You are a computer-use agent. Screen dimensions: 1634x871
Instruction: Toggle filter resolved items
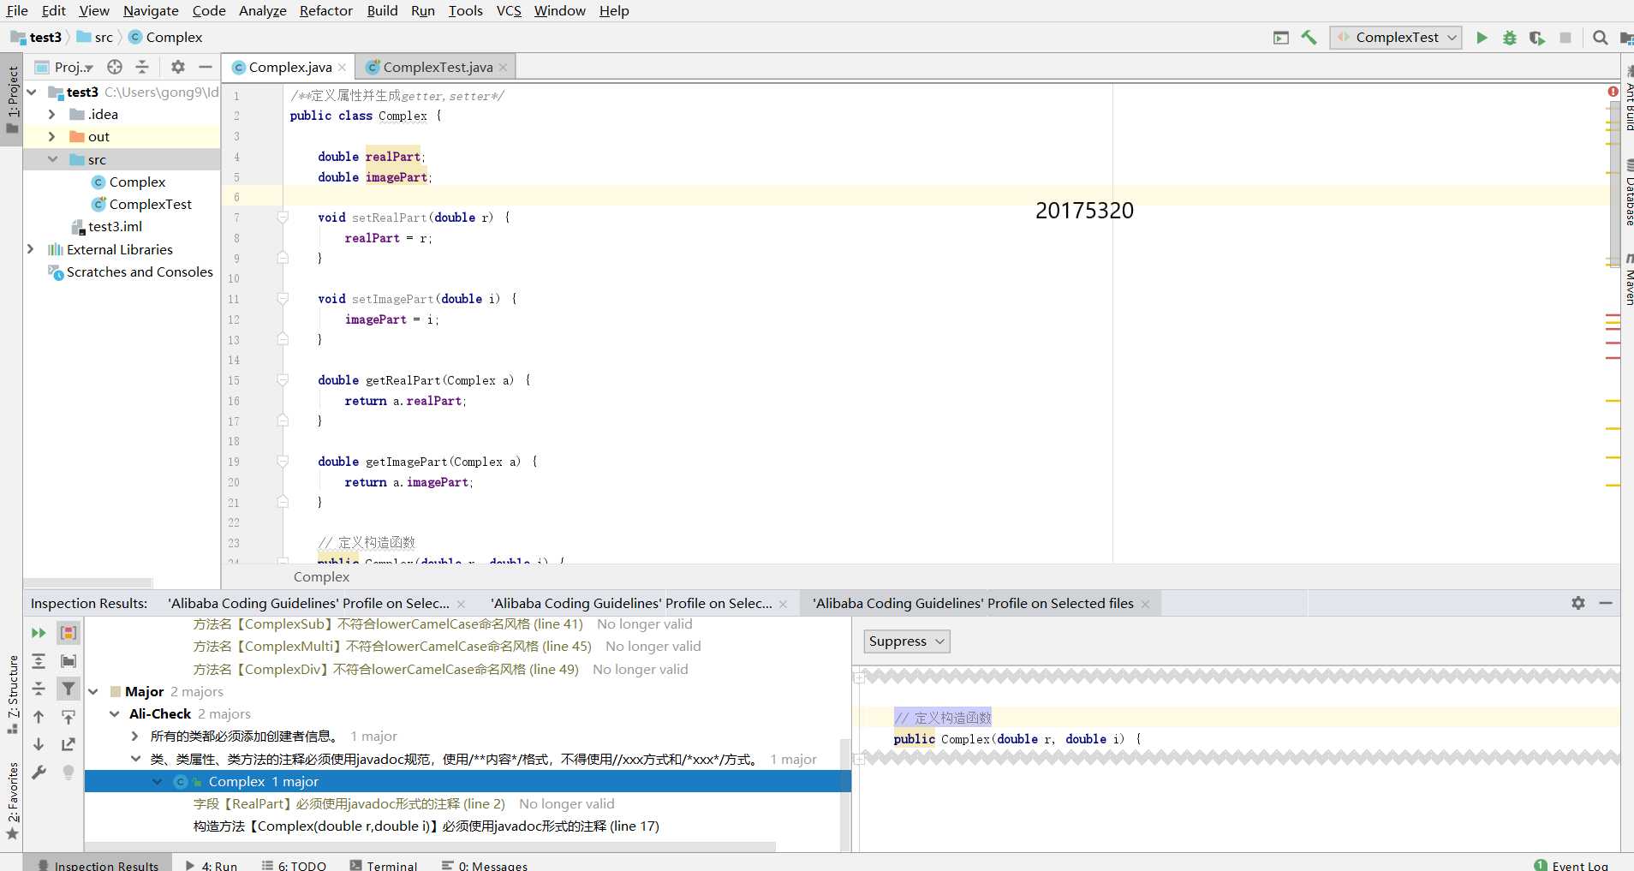coord(69,689)
